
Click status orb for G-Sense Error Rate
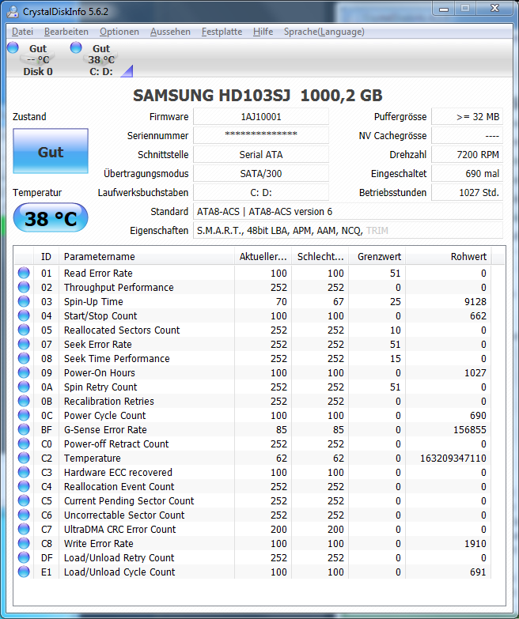[x=24, y=429]
